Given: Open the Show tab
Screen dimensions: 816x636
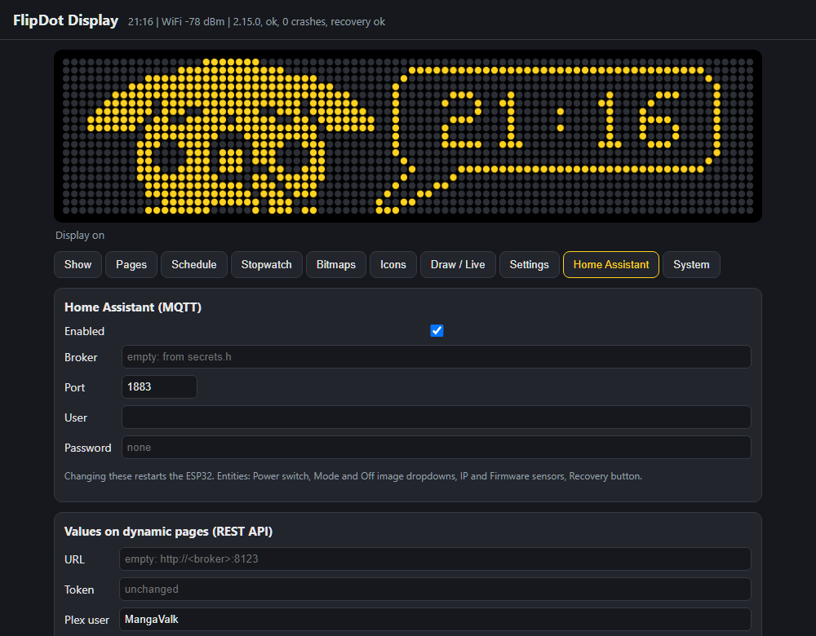Looking at the screenshot, I should (x=78, y=265).
